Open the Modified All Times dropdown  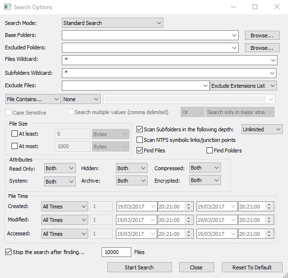[65, 220]
